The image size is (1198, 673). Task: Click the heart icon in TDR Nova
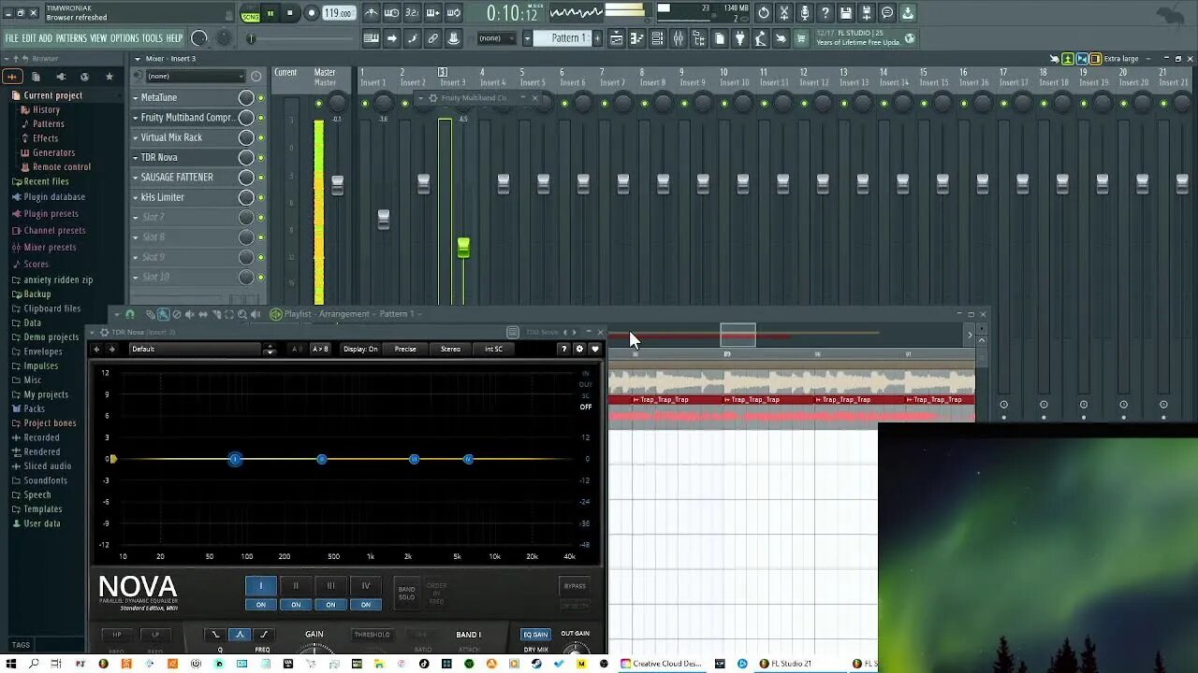pos(594,349)
